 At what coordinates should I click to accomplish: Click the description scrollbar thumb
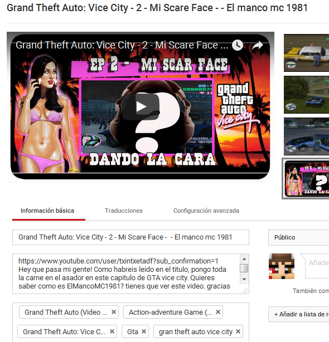pos(244,268)
